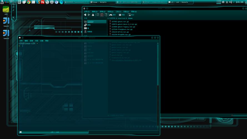Switch Dolphin to icons view mode
Image resolution: width=247 pixels, height=139 pixels.
(x=98, y=15)
